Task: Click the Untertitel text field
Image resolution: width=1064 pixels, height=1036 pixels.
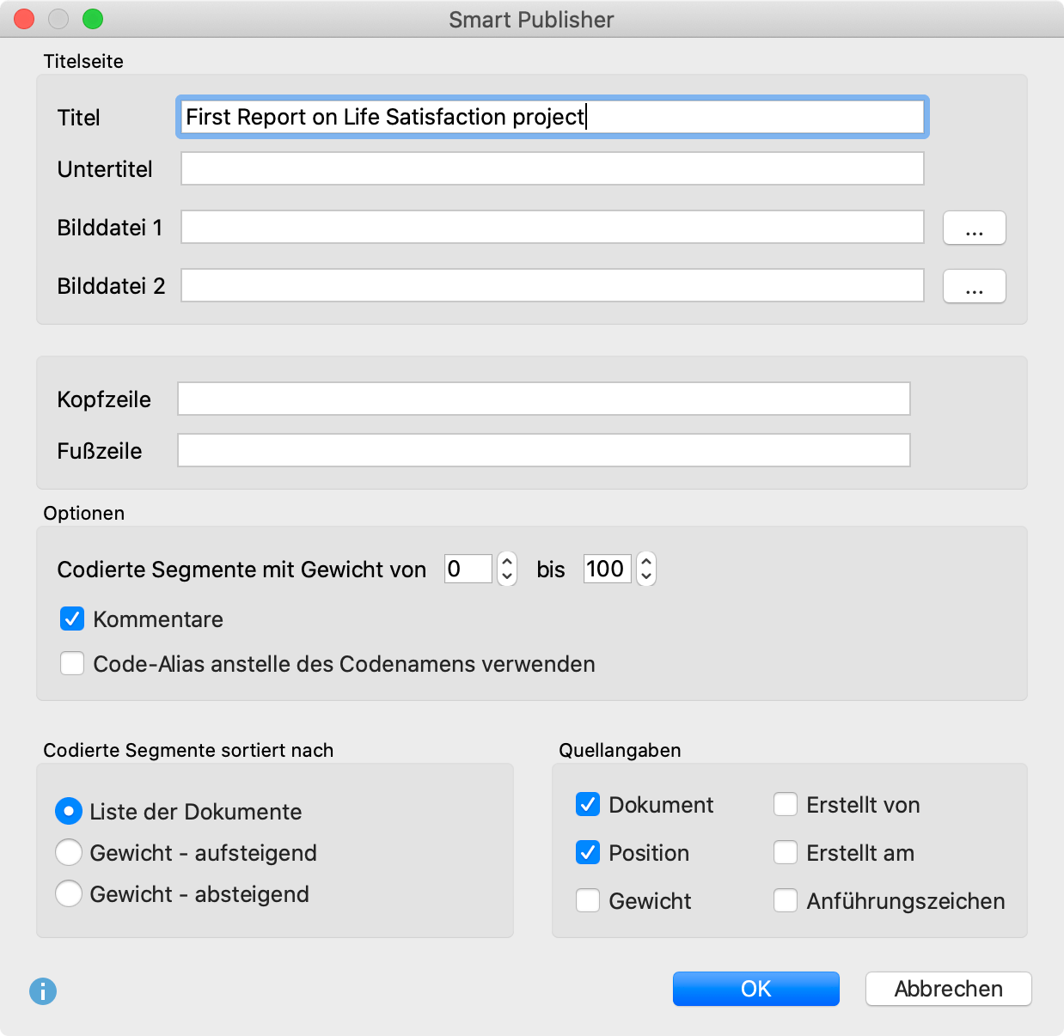Action: [553, 168]
